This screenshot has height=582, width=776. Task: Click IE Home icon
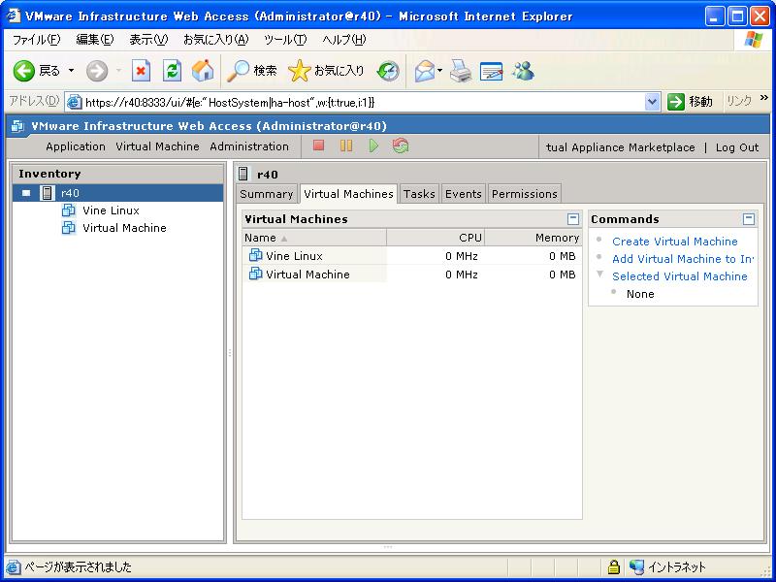tap(203, 71)
